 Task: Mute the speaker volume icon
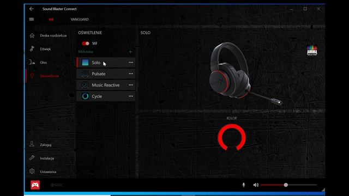[256, 185]
